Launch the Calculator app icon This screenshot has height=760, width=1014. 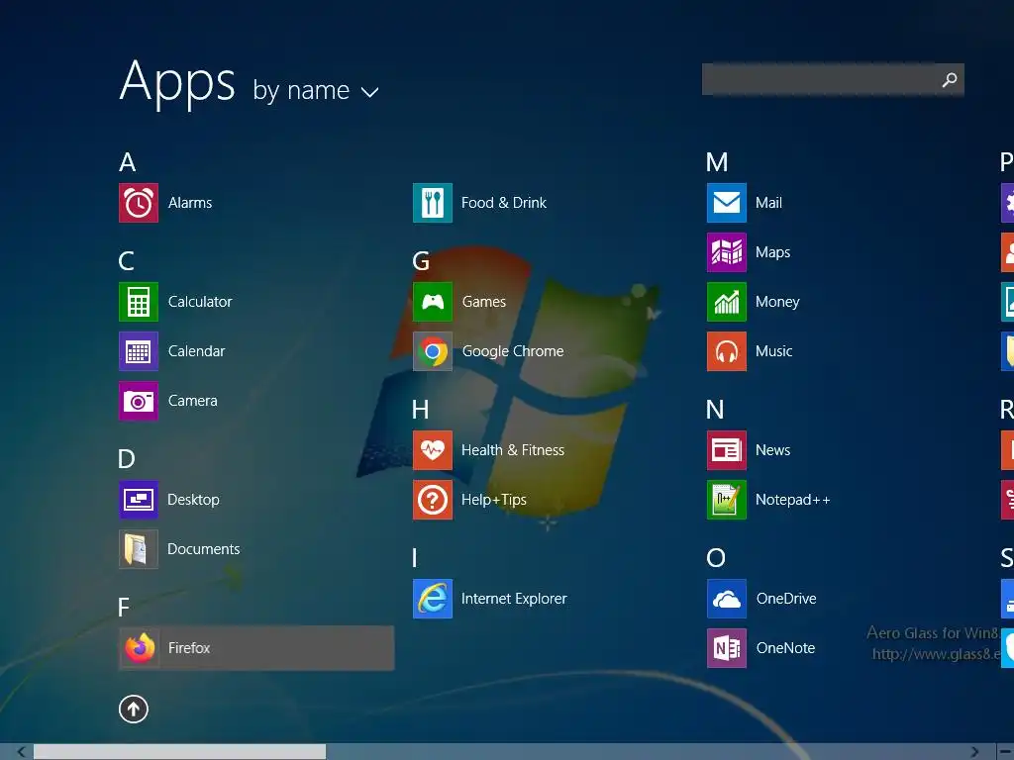[x=139, y=302]
